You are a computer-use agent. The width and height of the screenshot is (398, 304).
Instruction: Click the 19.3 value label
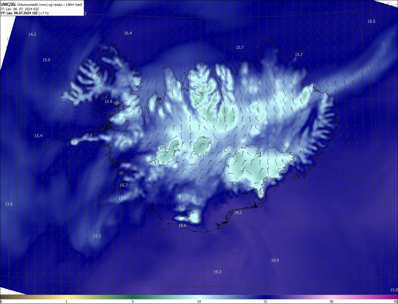tap(217, 272)
